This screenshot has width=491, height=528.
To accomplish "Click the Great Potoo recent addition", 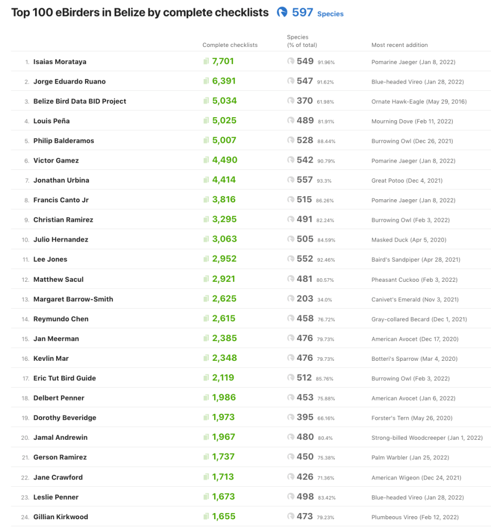I will tap(406, 181).
